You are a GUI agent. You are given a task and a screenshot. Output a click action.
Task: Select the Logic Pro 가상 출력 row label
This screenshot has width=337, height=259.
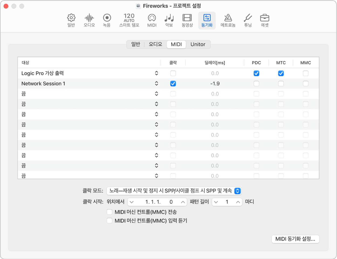tap(42, 73)
